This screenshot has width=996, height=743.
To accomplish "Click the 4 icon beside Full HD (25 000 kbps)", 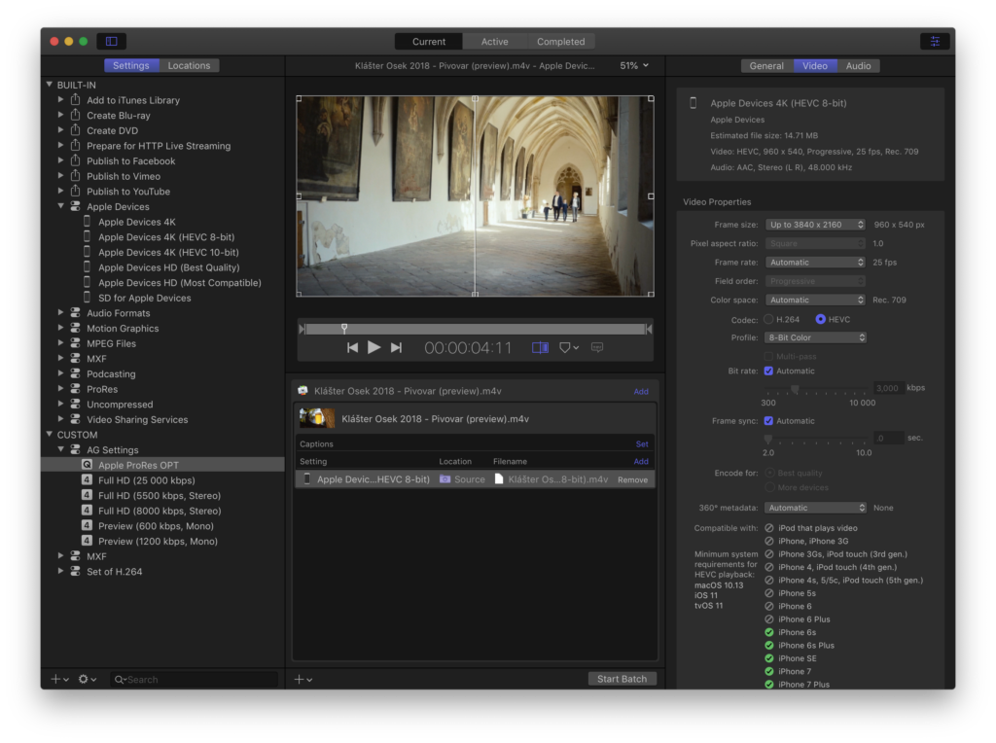I will tap(87, 480).
